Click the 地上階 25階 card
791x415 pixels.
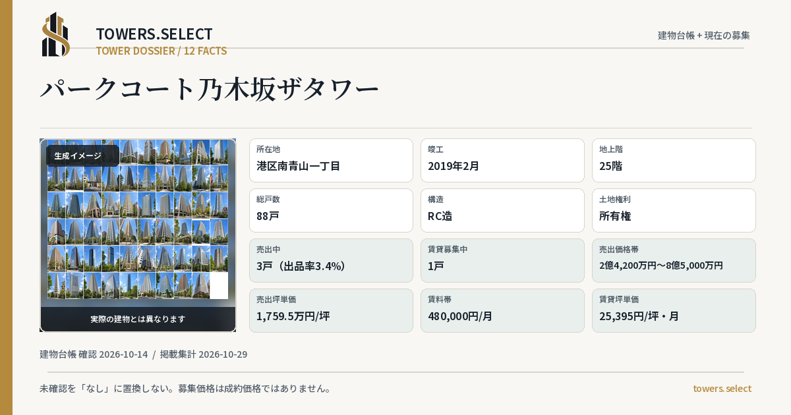click(674, 160)
